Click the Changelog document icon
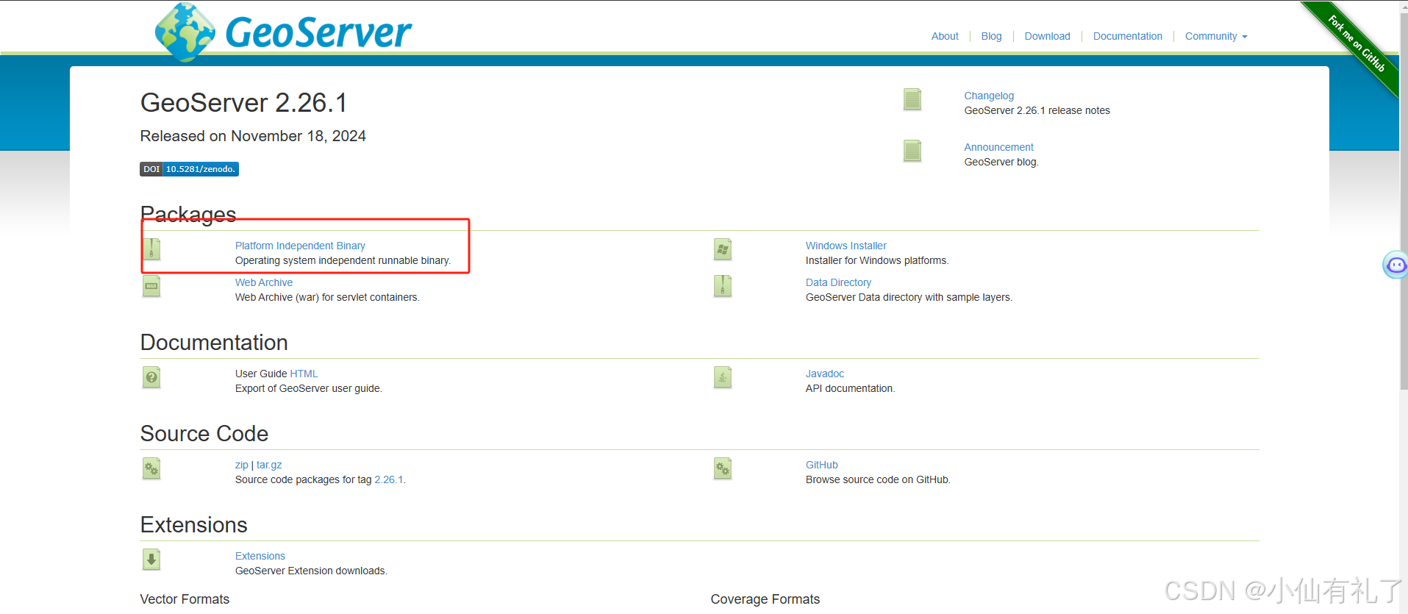Screen dimensions: 1408x614 click(x=912, y=99)
